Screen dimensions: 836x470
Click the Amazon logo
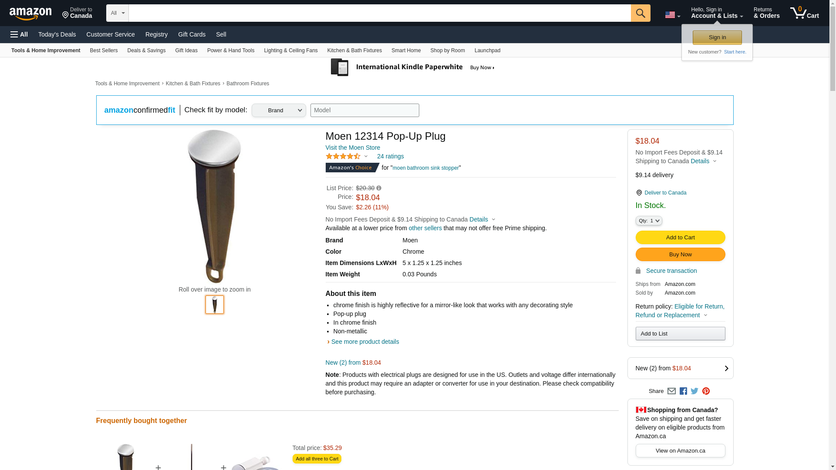[30, 13]
